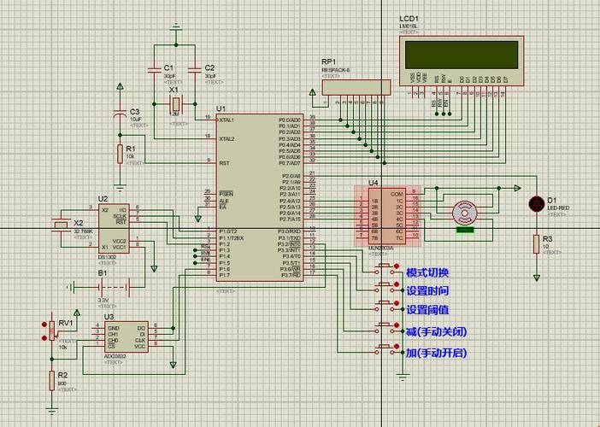
Task: Click the XTAL2 pin label on U1
Action: (x=226, y=138)
